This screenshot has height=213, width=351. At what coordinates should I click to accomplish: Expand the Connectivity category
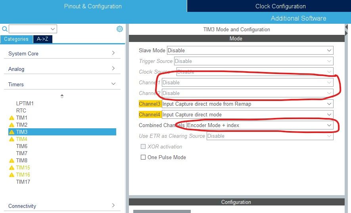[x=62, y=206]
